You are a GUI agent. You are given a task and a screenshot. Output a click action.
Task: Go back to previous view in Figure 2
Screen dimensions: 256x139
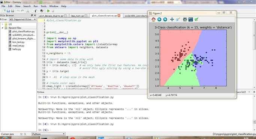159,19
